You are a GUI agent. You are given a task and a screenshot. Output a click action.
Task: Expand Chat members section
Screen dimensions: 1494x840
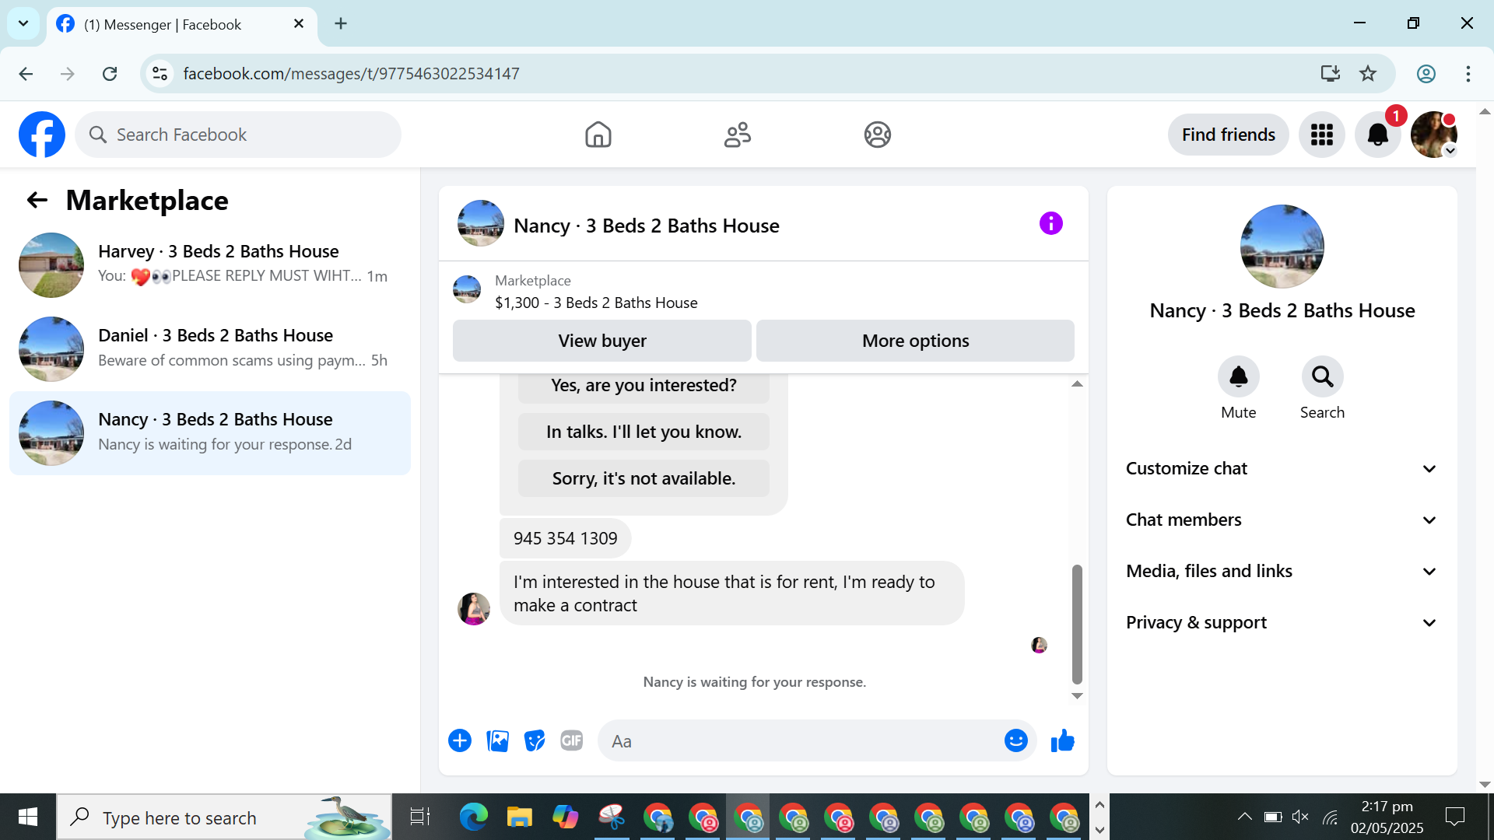tap(1282, 520)
